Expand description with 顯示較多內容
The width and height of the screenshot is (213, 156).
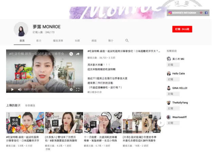click(95, 92)
